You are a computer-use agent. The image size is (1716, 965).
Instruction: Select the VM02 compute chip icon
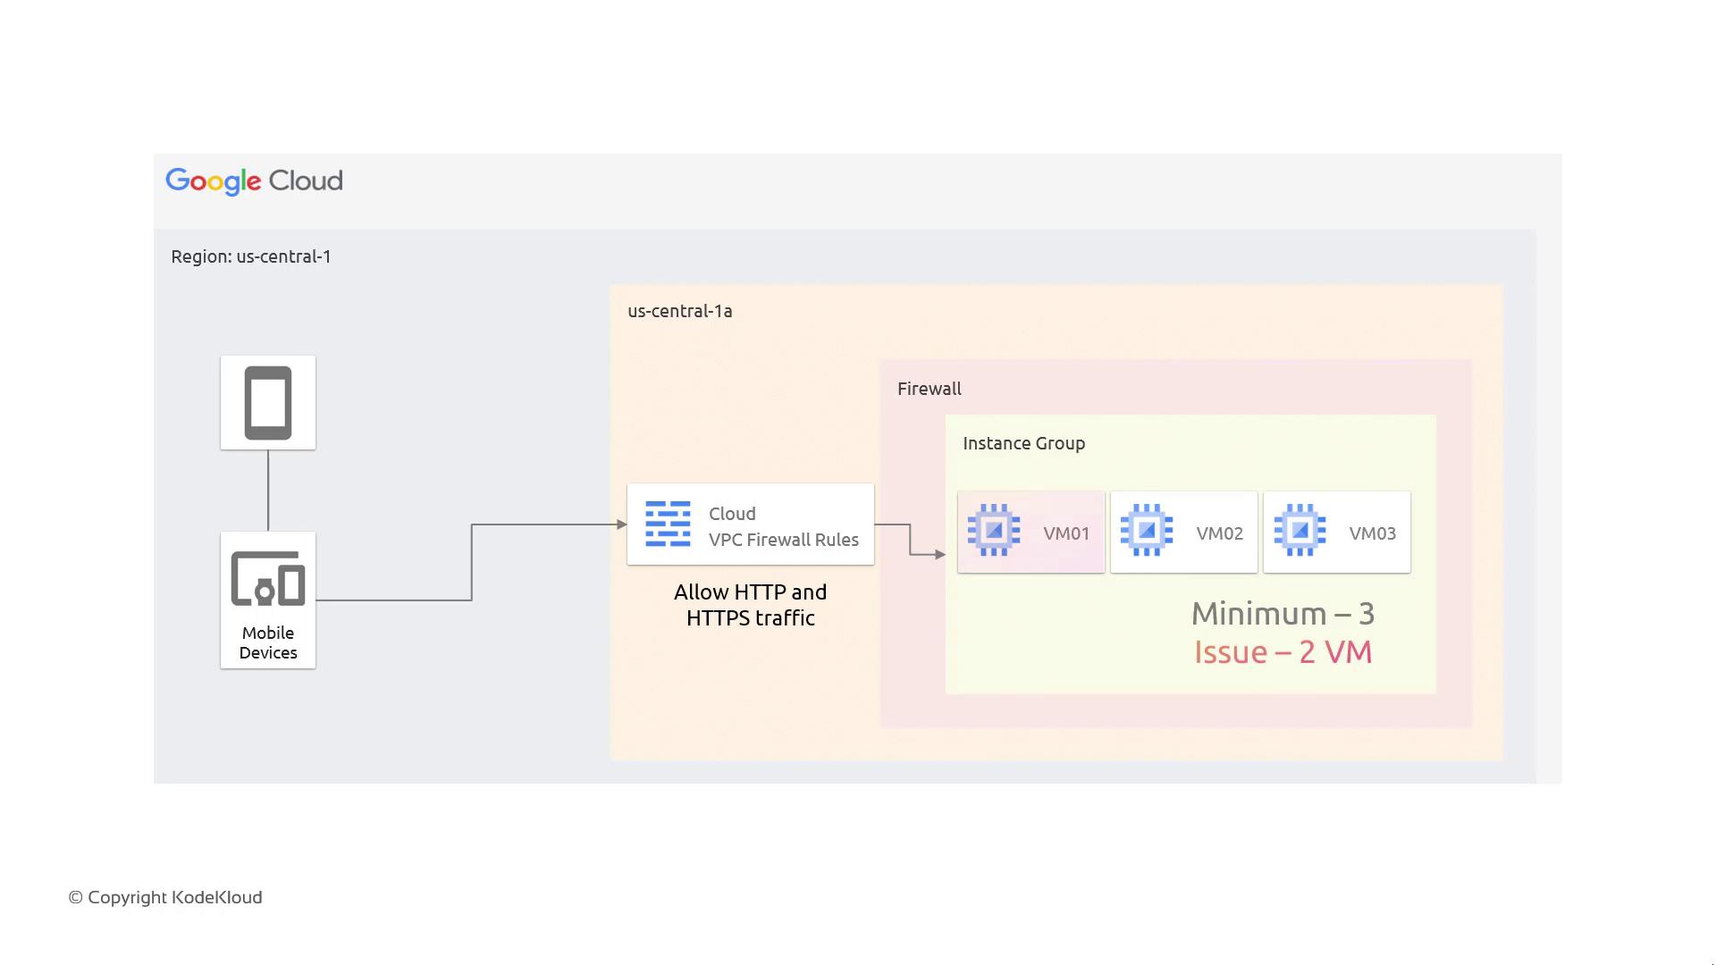coord(1147,531)
